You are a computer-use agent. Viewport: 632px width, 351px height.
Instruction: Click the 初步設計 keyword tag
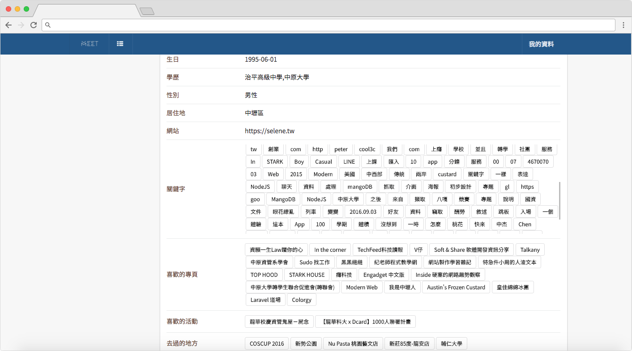coord(461,187)
